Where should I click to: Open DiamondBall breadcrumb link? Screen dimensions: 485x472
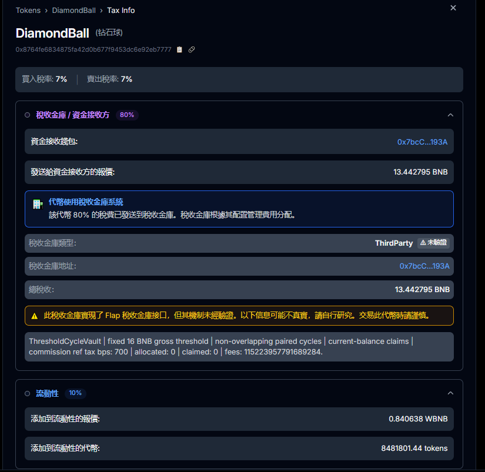pyautogui.click(x=73, y=10)
